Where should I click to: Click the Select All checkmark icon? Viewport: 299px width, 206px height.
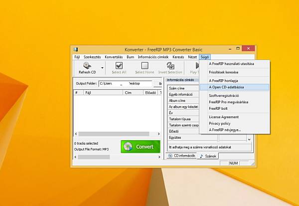[x=119, y=65]
